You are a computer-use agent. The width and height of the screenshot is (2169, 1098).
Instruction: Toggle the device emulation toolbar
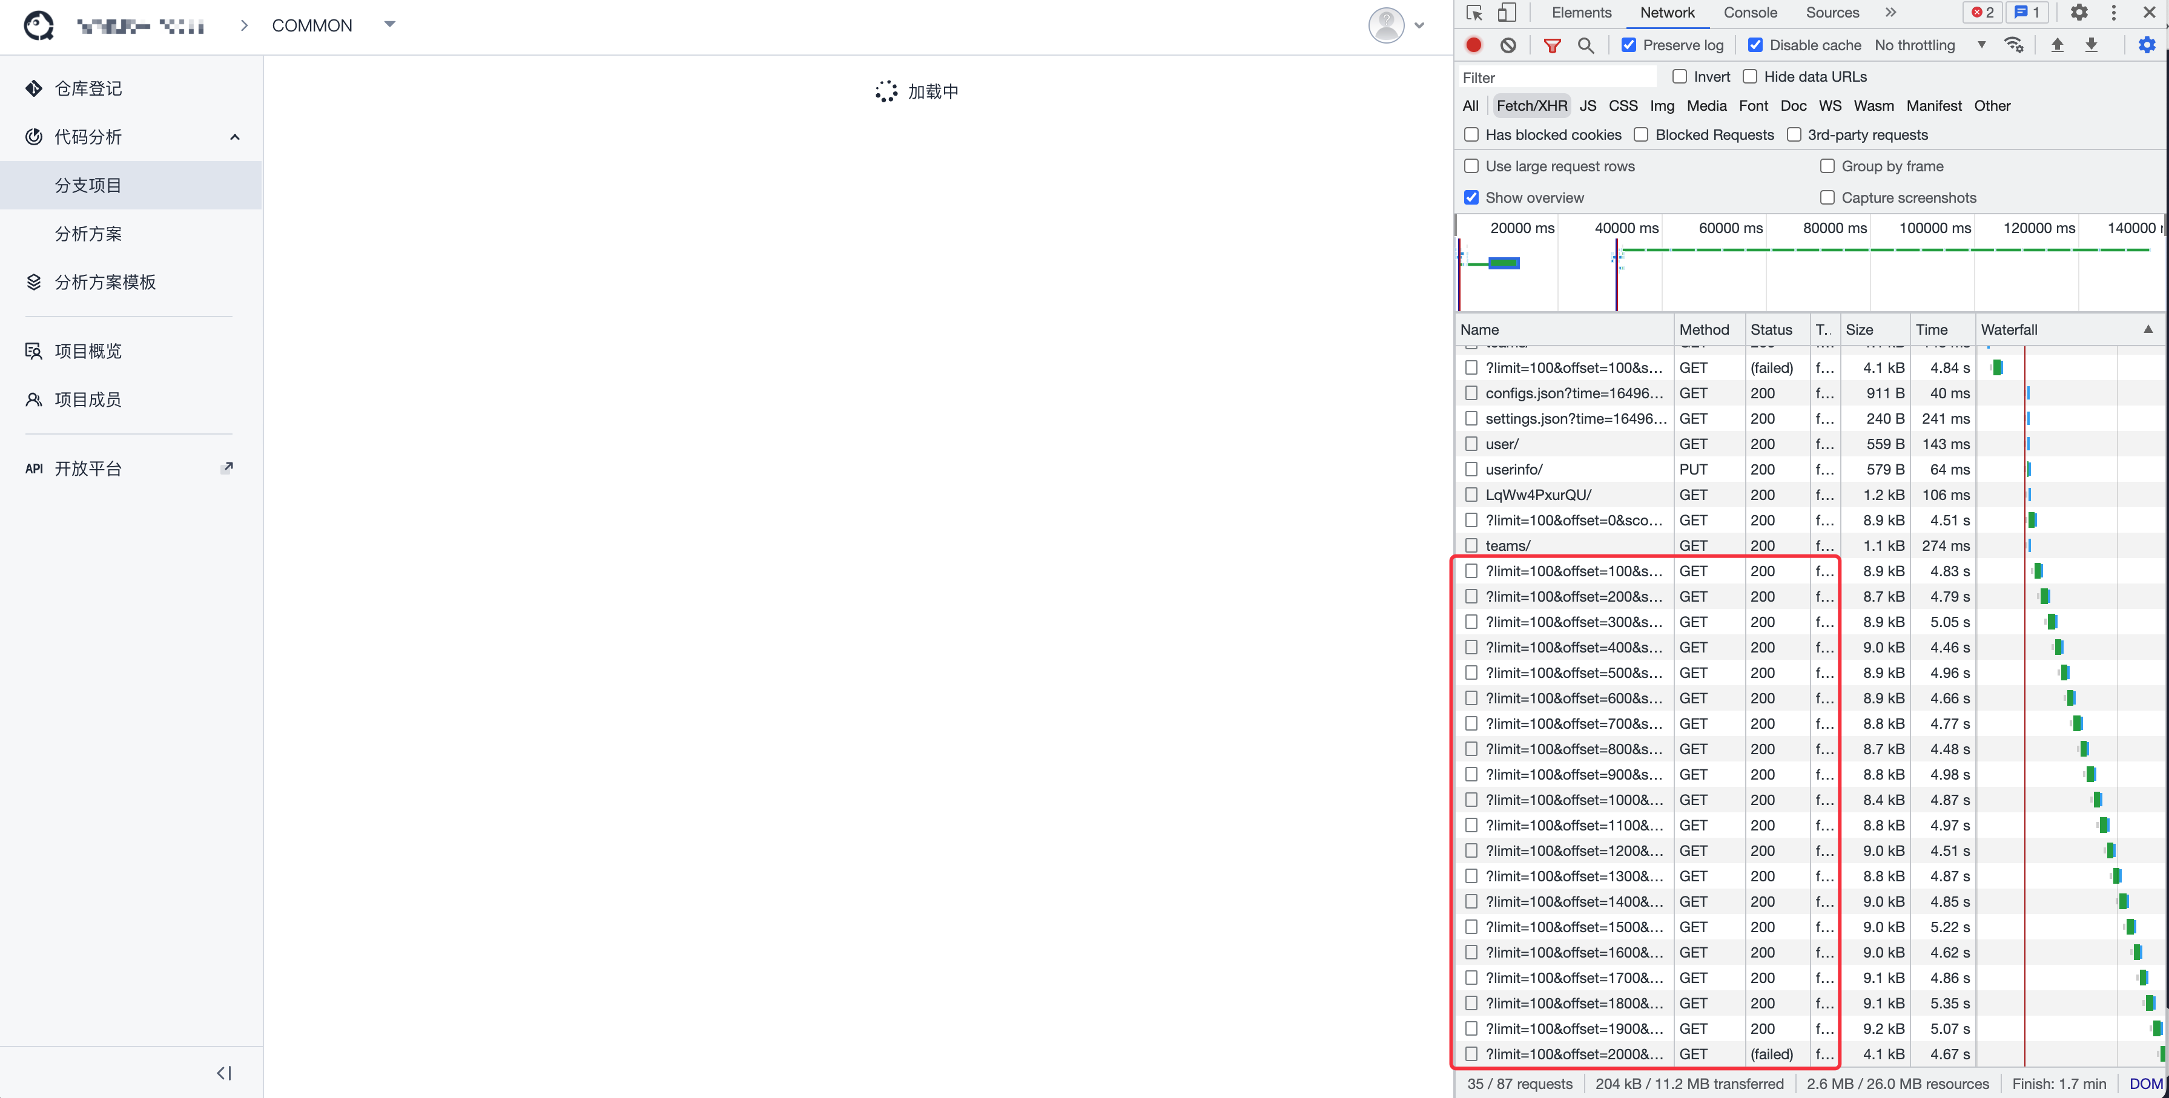point(1507,13)
